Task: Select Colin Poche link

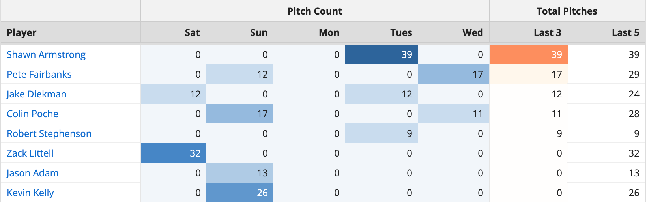Action: tap(32, 114)
